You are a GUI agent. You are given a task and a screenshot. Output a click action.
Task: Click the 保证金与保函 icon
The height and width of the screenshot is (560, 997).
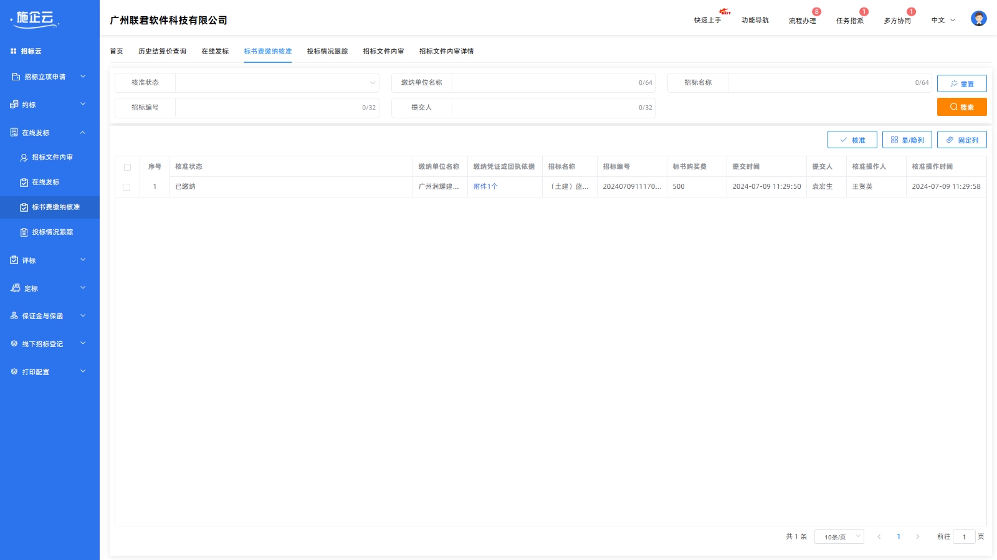pos(14,316)
